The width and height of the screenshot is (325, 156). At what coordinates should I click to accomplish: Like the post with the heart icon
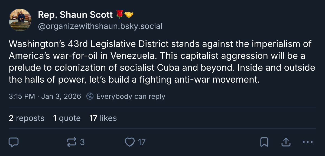[130, 142]
